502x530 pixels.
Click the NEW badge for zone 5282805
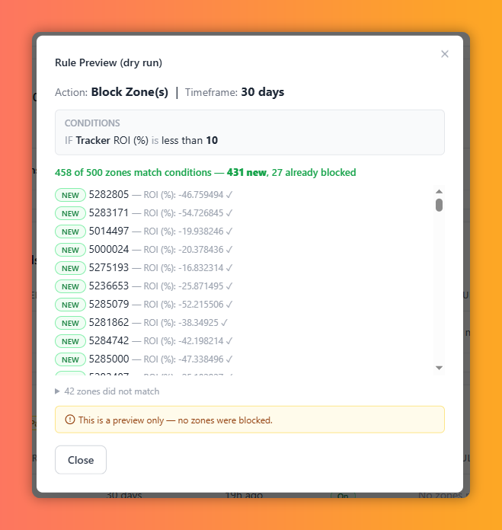pos(70,195)
